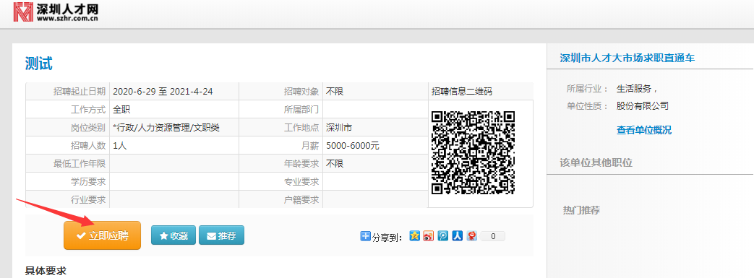Click the 岗位类别 label
This screenshot has width=754, height=278.
[x=88, y=128]
